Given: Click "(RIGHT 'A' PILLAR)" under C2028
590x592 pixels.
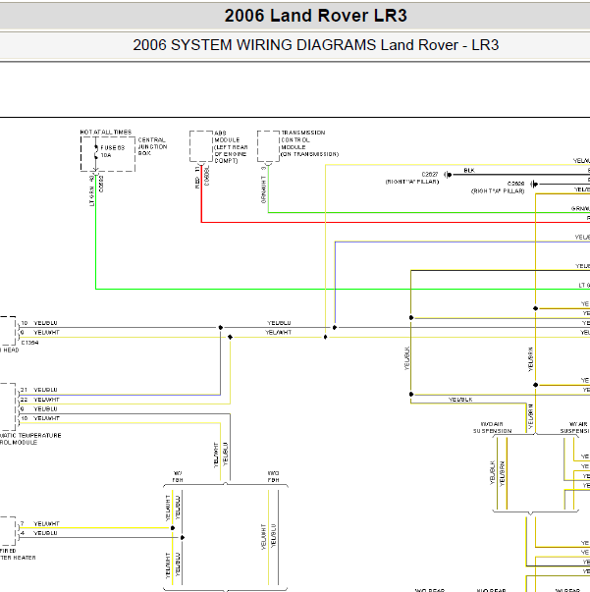Looking at the screenshot, I should 498,191.
